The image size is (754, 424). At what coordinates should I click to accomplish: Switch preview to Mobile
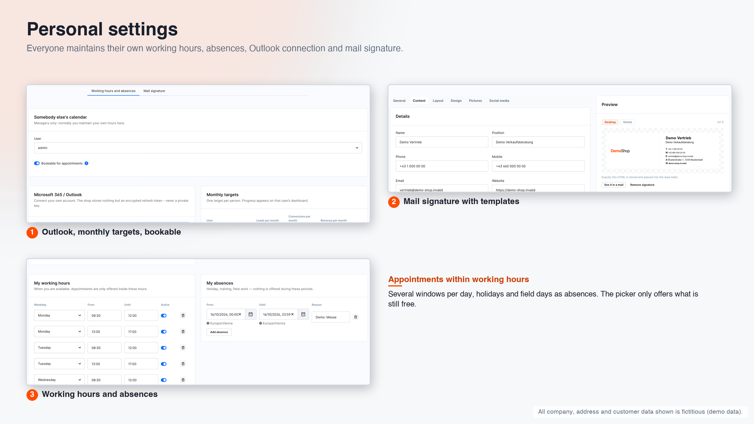click(x=627, y=122)
